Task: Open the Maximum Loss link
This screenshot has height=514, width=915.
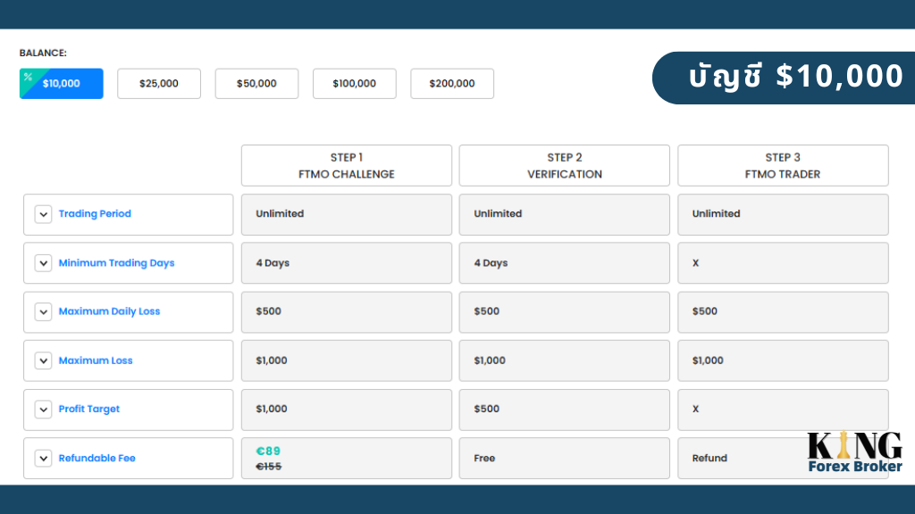Action: coord(95,361)
